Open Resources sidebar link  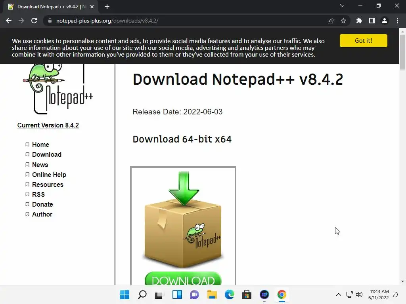[48, 184]
